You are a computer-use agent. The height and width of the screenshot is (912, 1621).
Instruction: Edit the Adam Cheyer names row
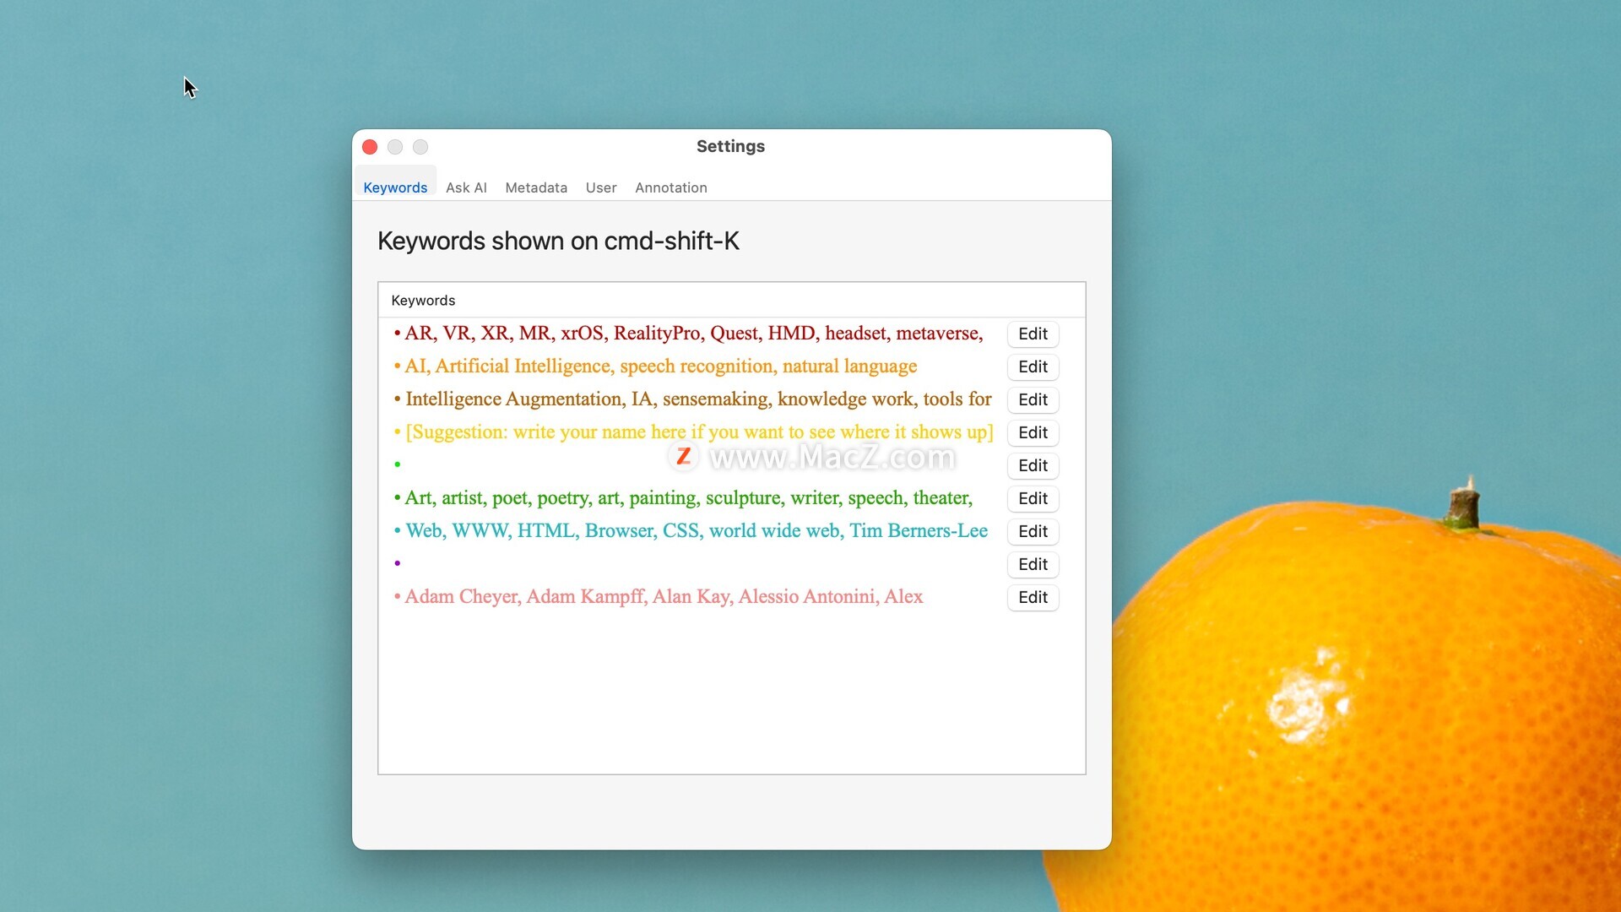(x=1033, y=597)
